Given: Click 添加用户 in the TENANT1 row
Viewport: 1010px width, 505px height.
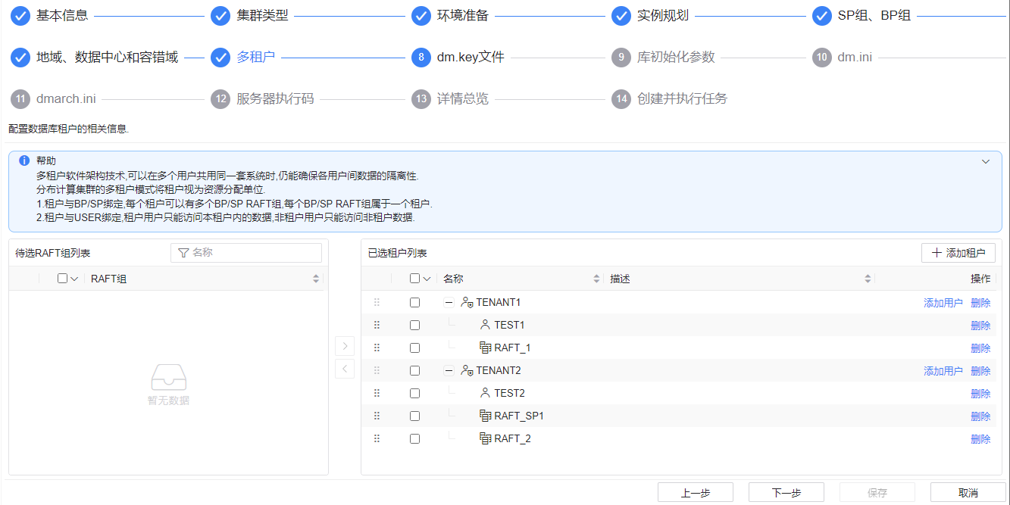Looking at the screenshot, I should (943, 303).
